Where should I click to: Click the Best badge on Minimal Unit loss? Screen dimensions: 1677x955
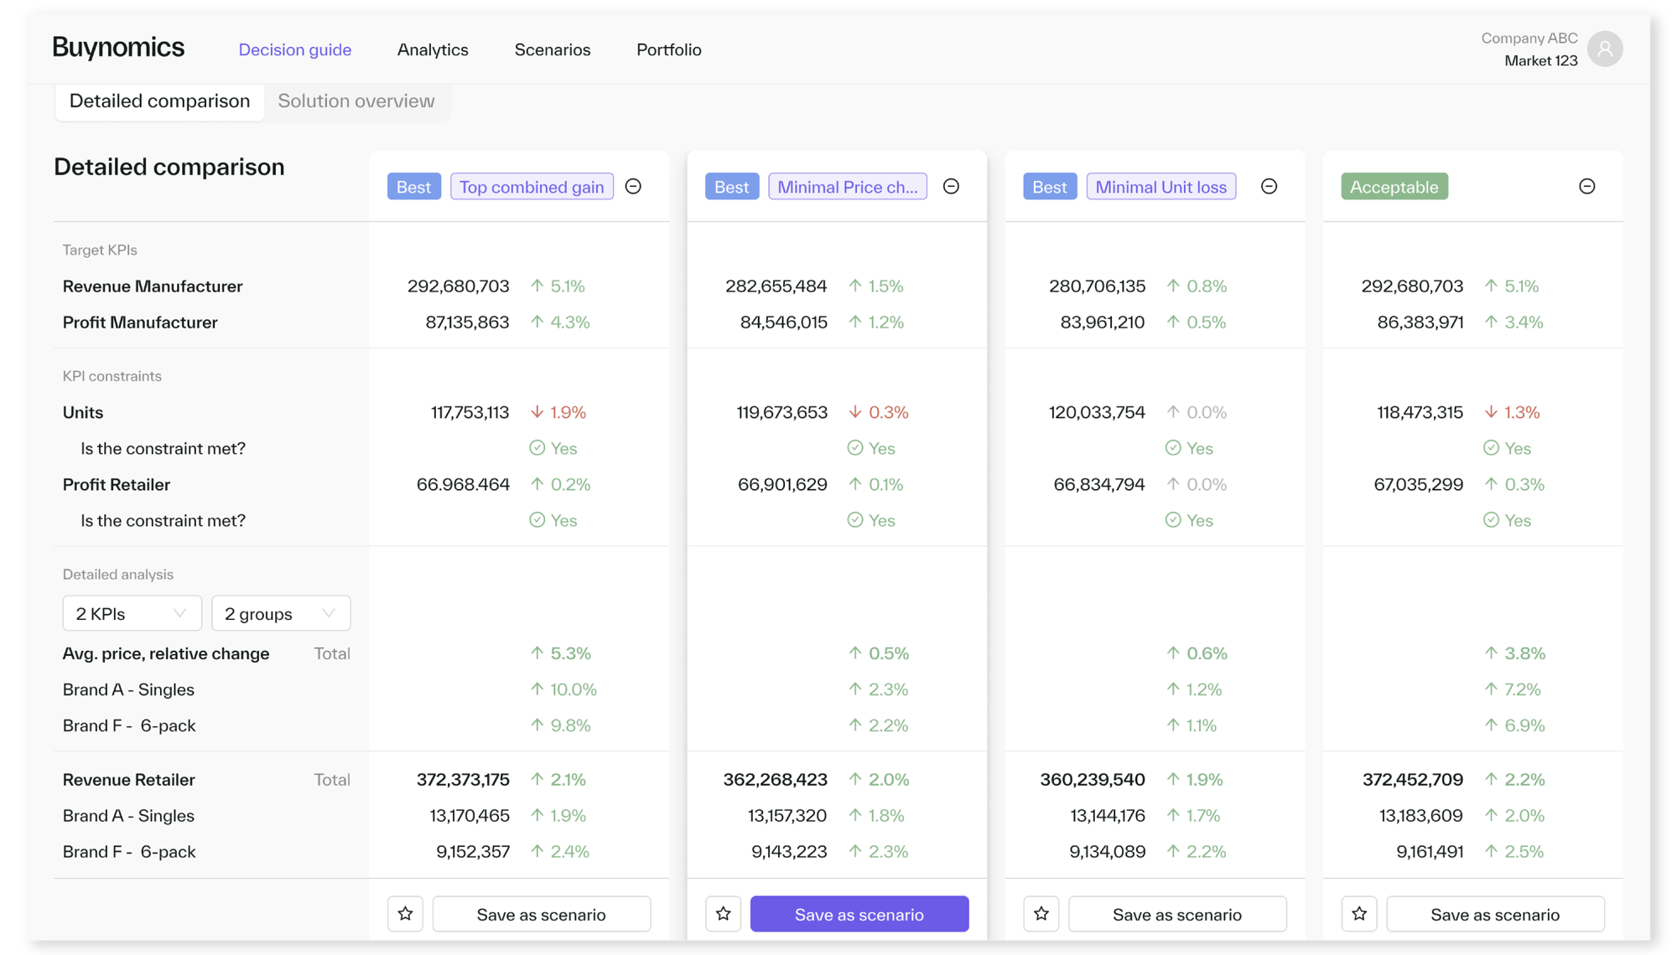(1048, 187)
